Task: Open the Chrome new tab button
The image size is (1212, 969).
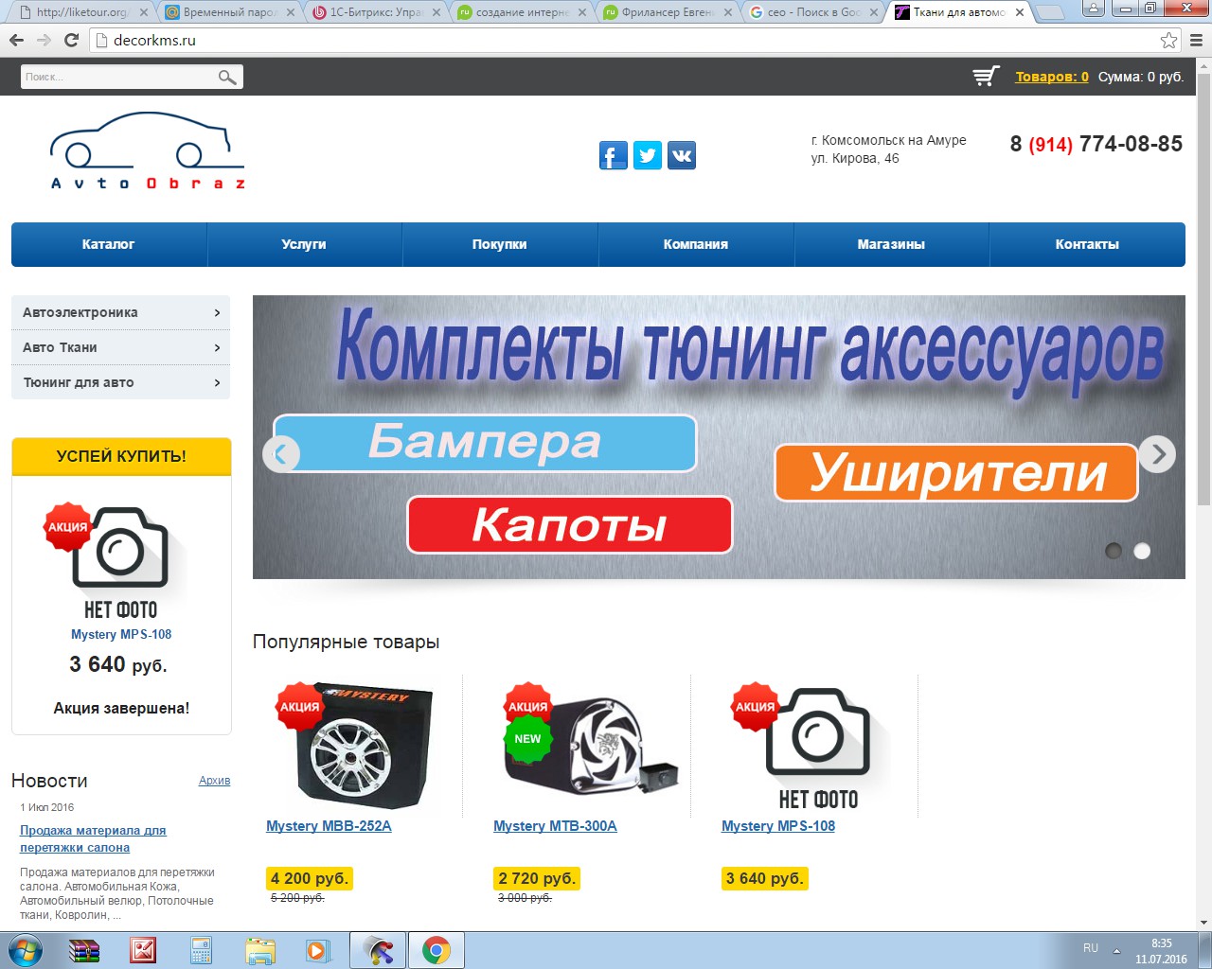Action: tap(1049, 12)
